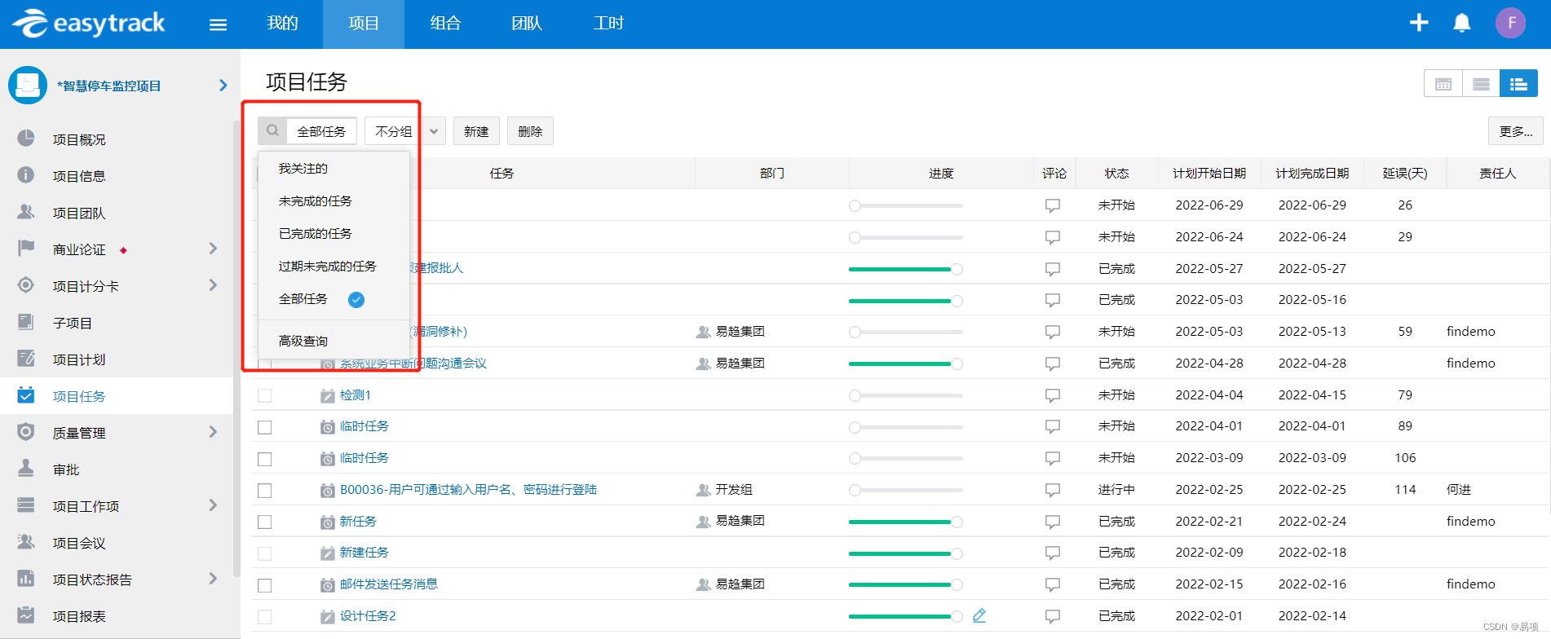Open the 邮件发送任务消息 task link
Image resolution: width=1551 pixels, height=639 pixels.
(389, 584)
